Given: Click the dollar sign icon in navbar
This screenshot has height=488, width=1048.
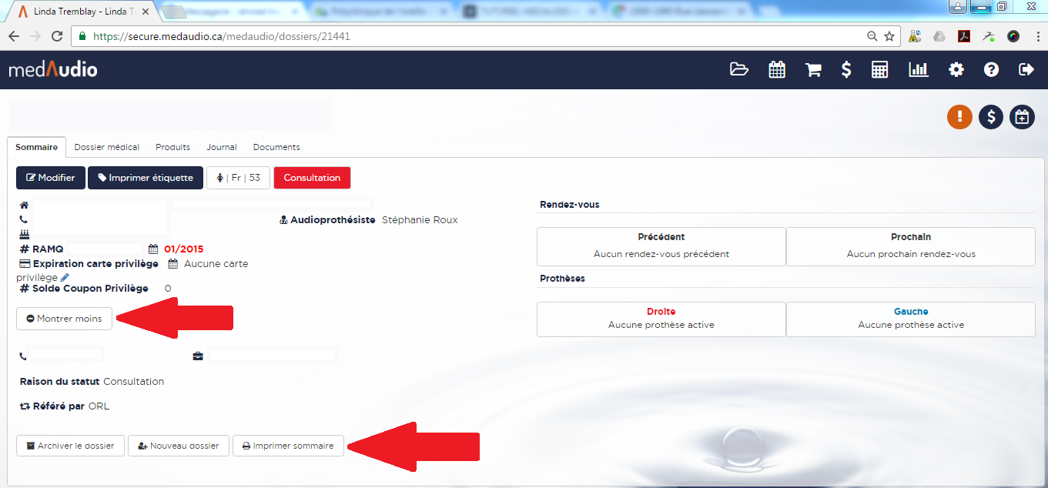Looking at the screenshot, I should (846, 70).
